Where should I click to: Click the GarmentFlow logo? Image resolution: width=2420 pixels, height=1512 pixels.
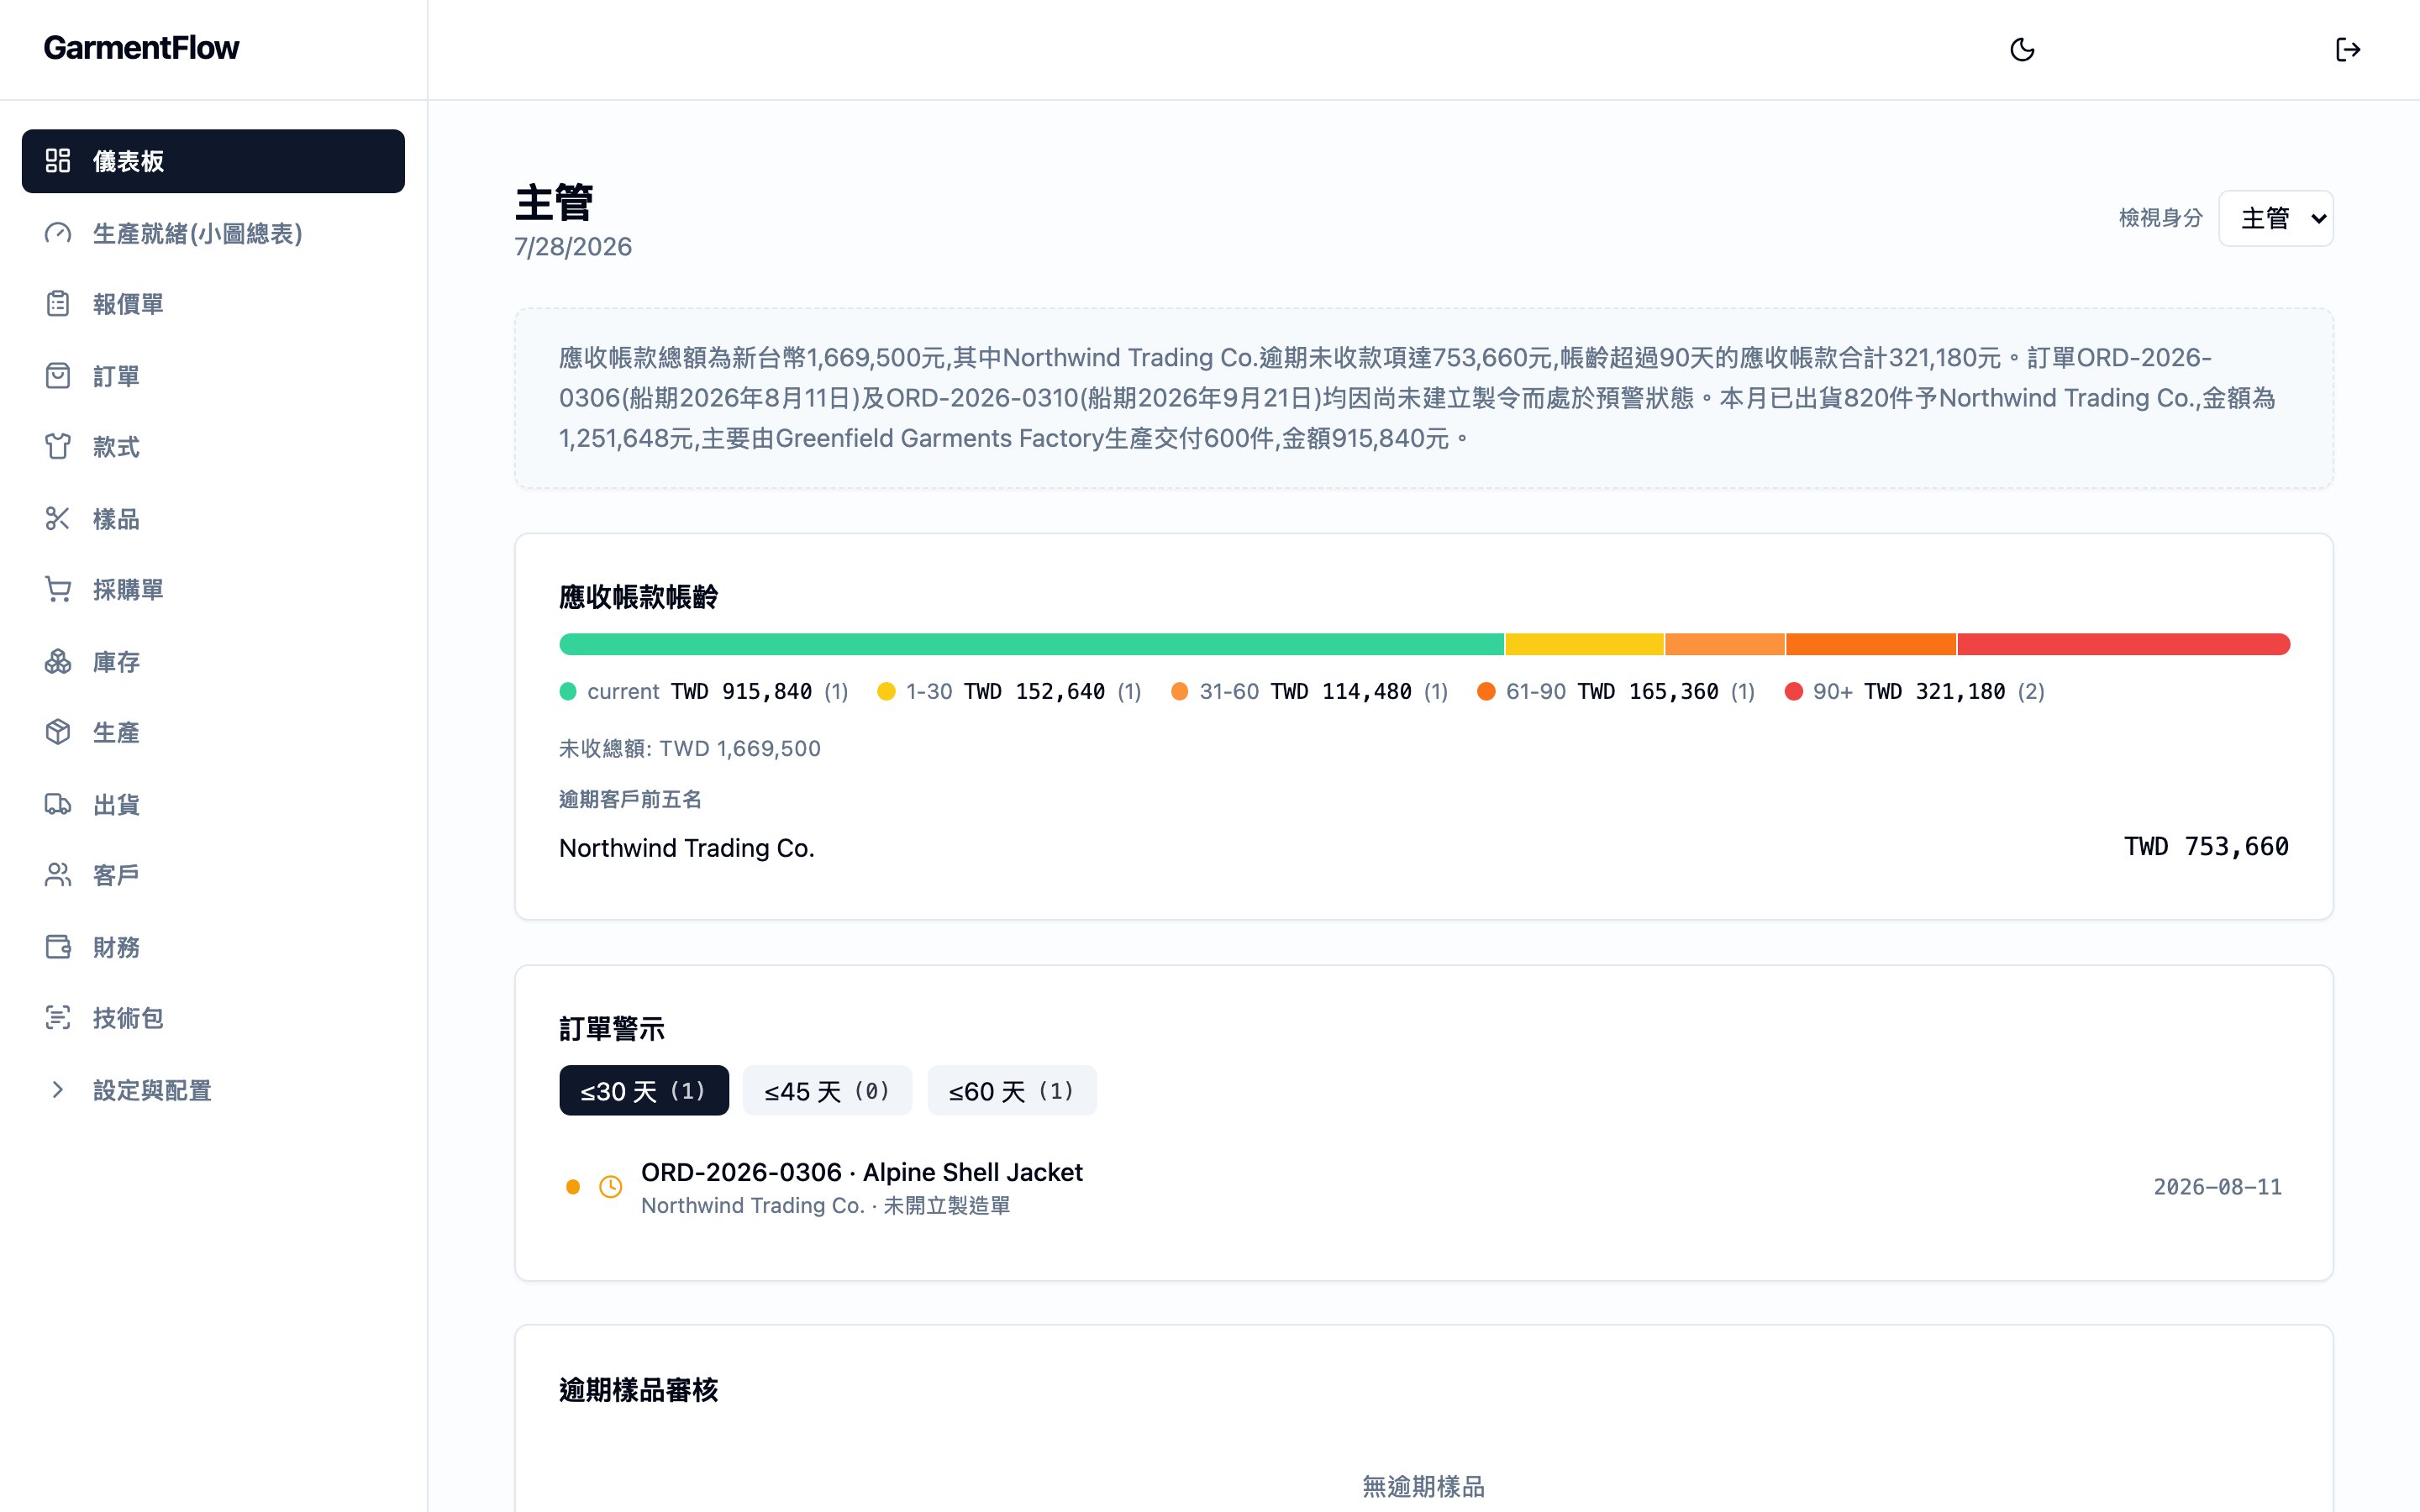[x=141, y=48]
